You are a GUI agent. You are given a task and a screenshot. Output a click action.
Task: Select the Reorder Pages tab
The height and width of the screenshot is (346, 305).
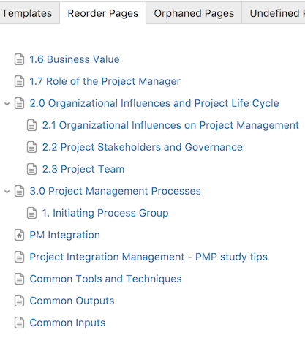coord(103,13)
